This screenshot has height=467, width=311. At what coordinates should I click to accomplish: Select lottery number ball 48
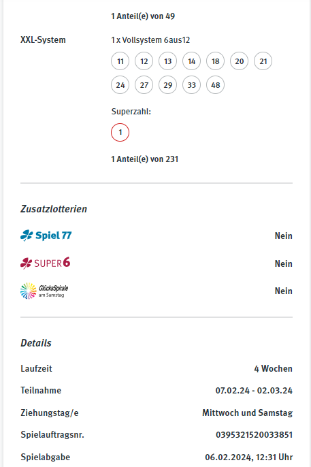(x=216, y=85)
